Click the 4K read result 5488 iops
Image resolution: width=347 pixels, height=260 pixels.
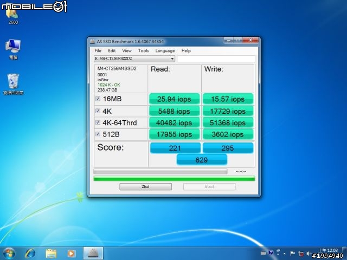[174, 111]
